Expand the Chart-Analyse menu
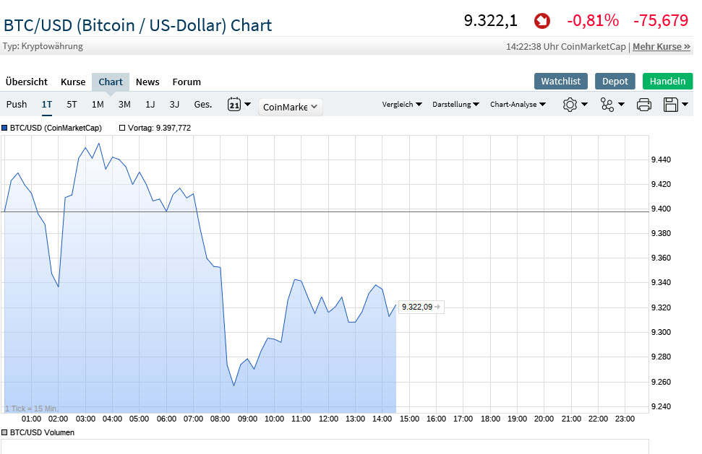 [x=518, y=105]
